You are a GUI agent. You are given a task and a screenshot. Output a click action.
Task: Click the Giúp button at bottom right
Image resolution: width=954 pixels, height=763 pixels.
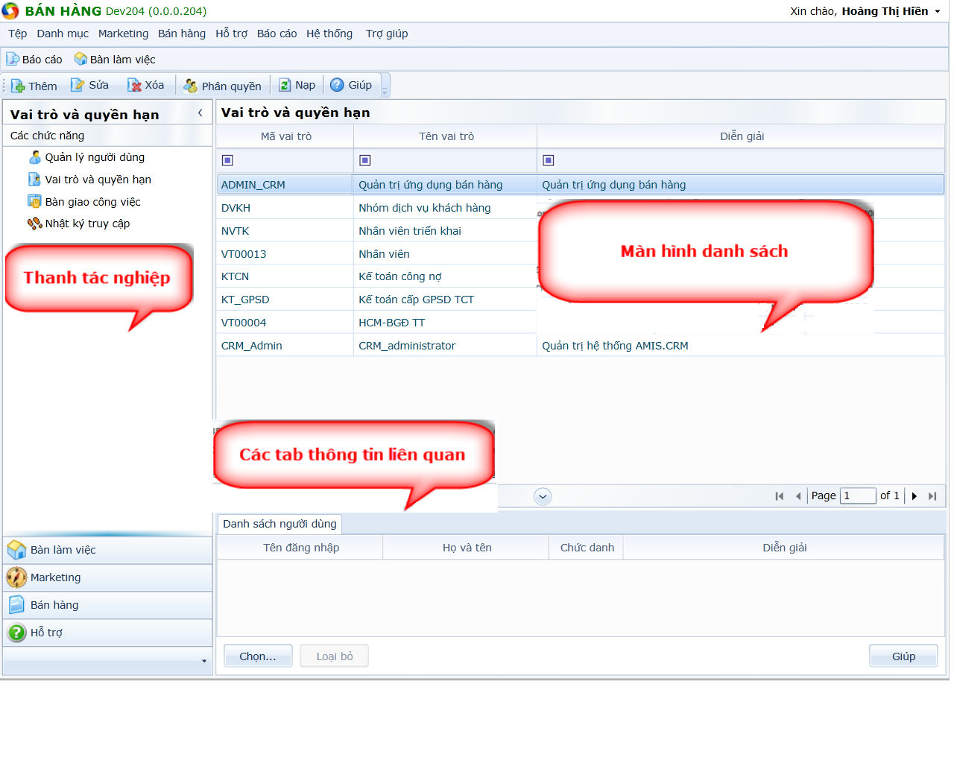pos(903,656)
